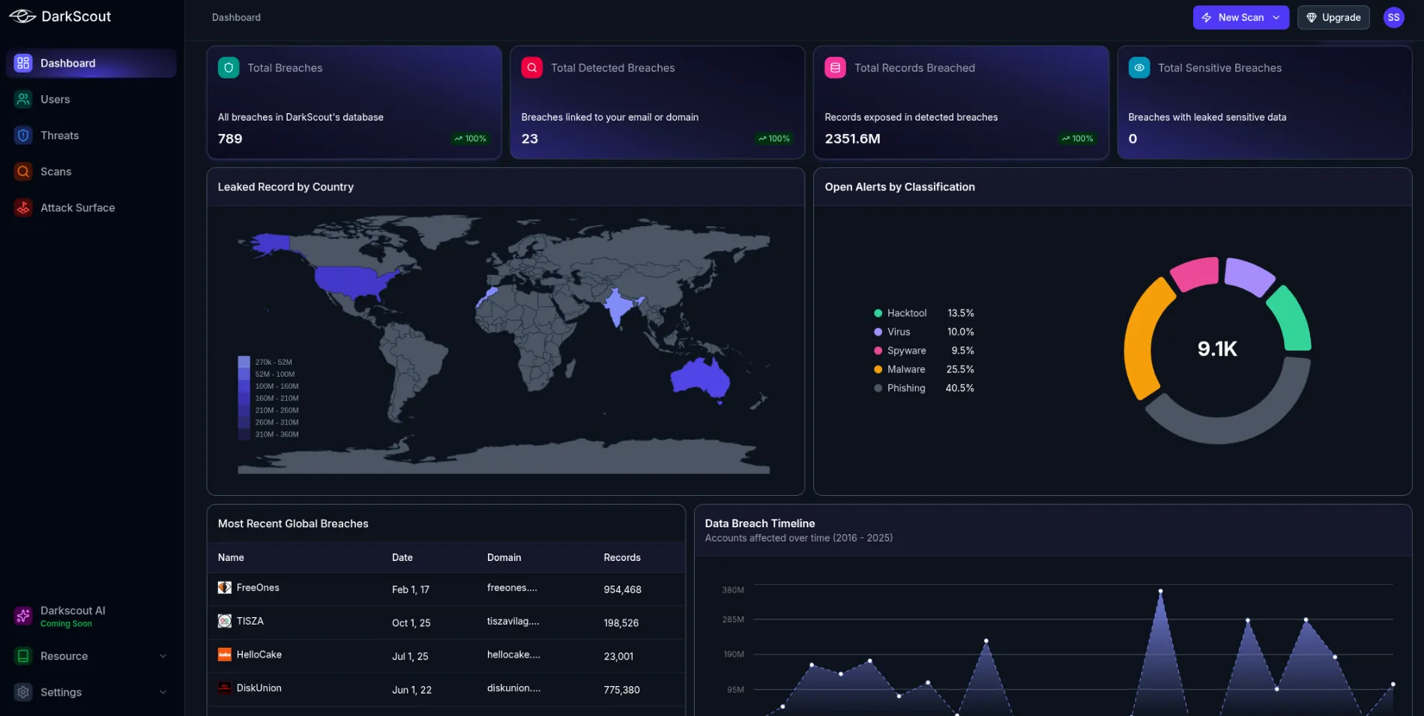The image size is (1424, 716).
Task: Open the SS user avatar
Action: pos(1393,17)
